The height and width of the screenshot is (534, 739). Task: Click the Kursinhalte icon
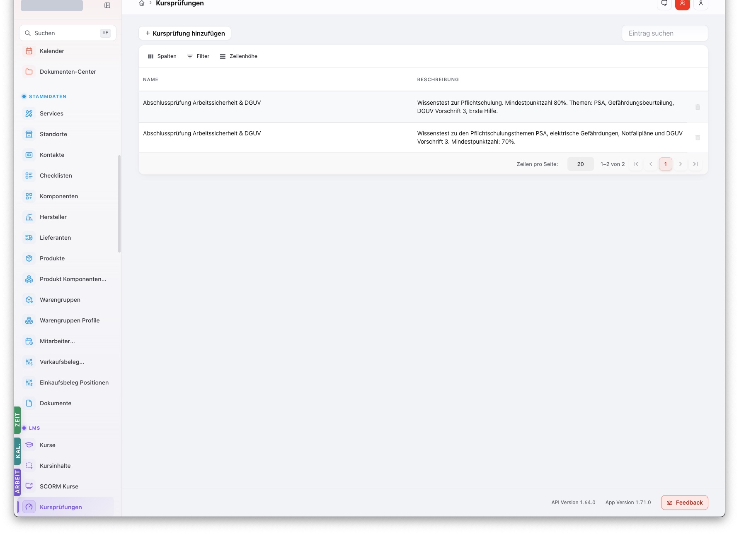tap(29, 466)
